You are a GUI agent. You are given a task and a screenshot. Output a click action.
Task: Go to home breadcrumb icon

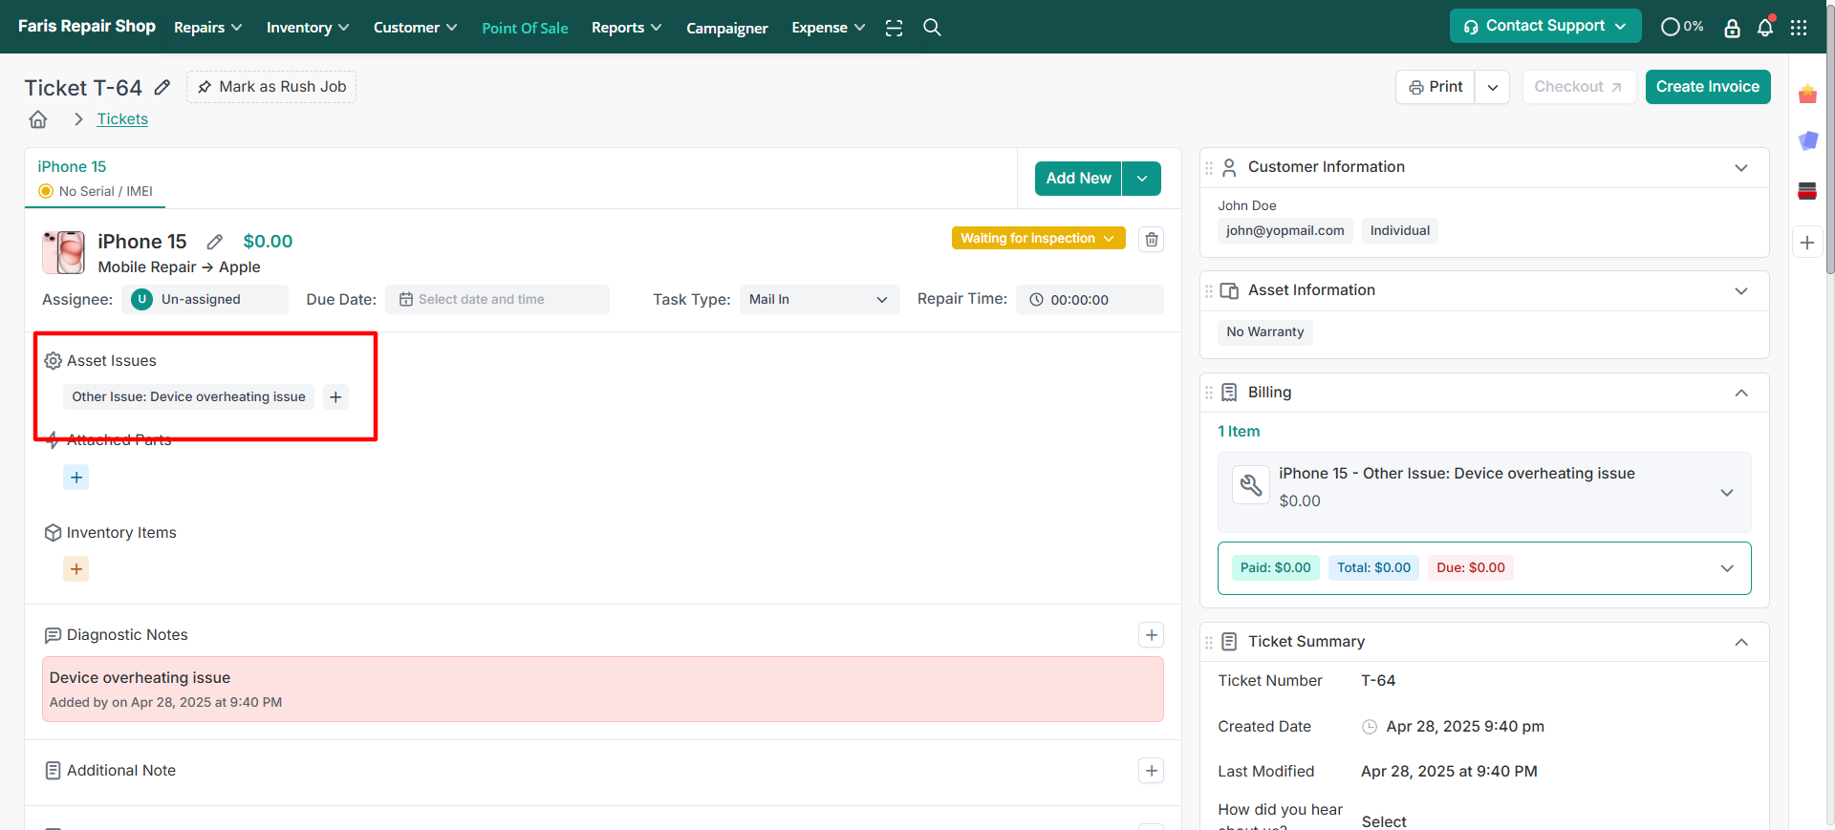pos(38,119)
